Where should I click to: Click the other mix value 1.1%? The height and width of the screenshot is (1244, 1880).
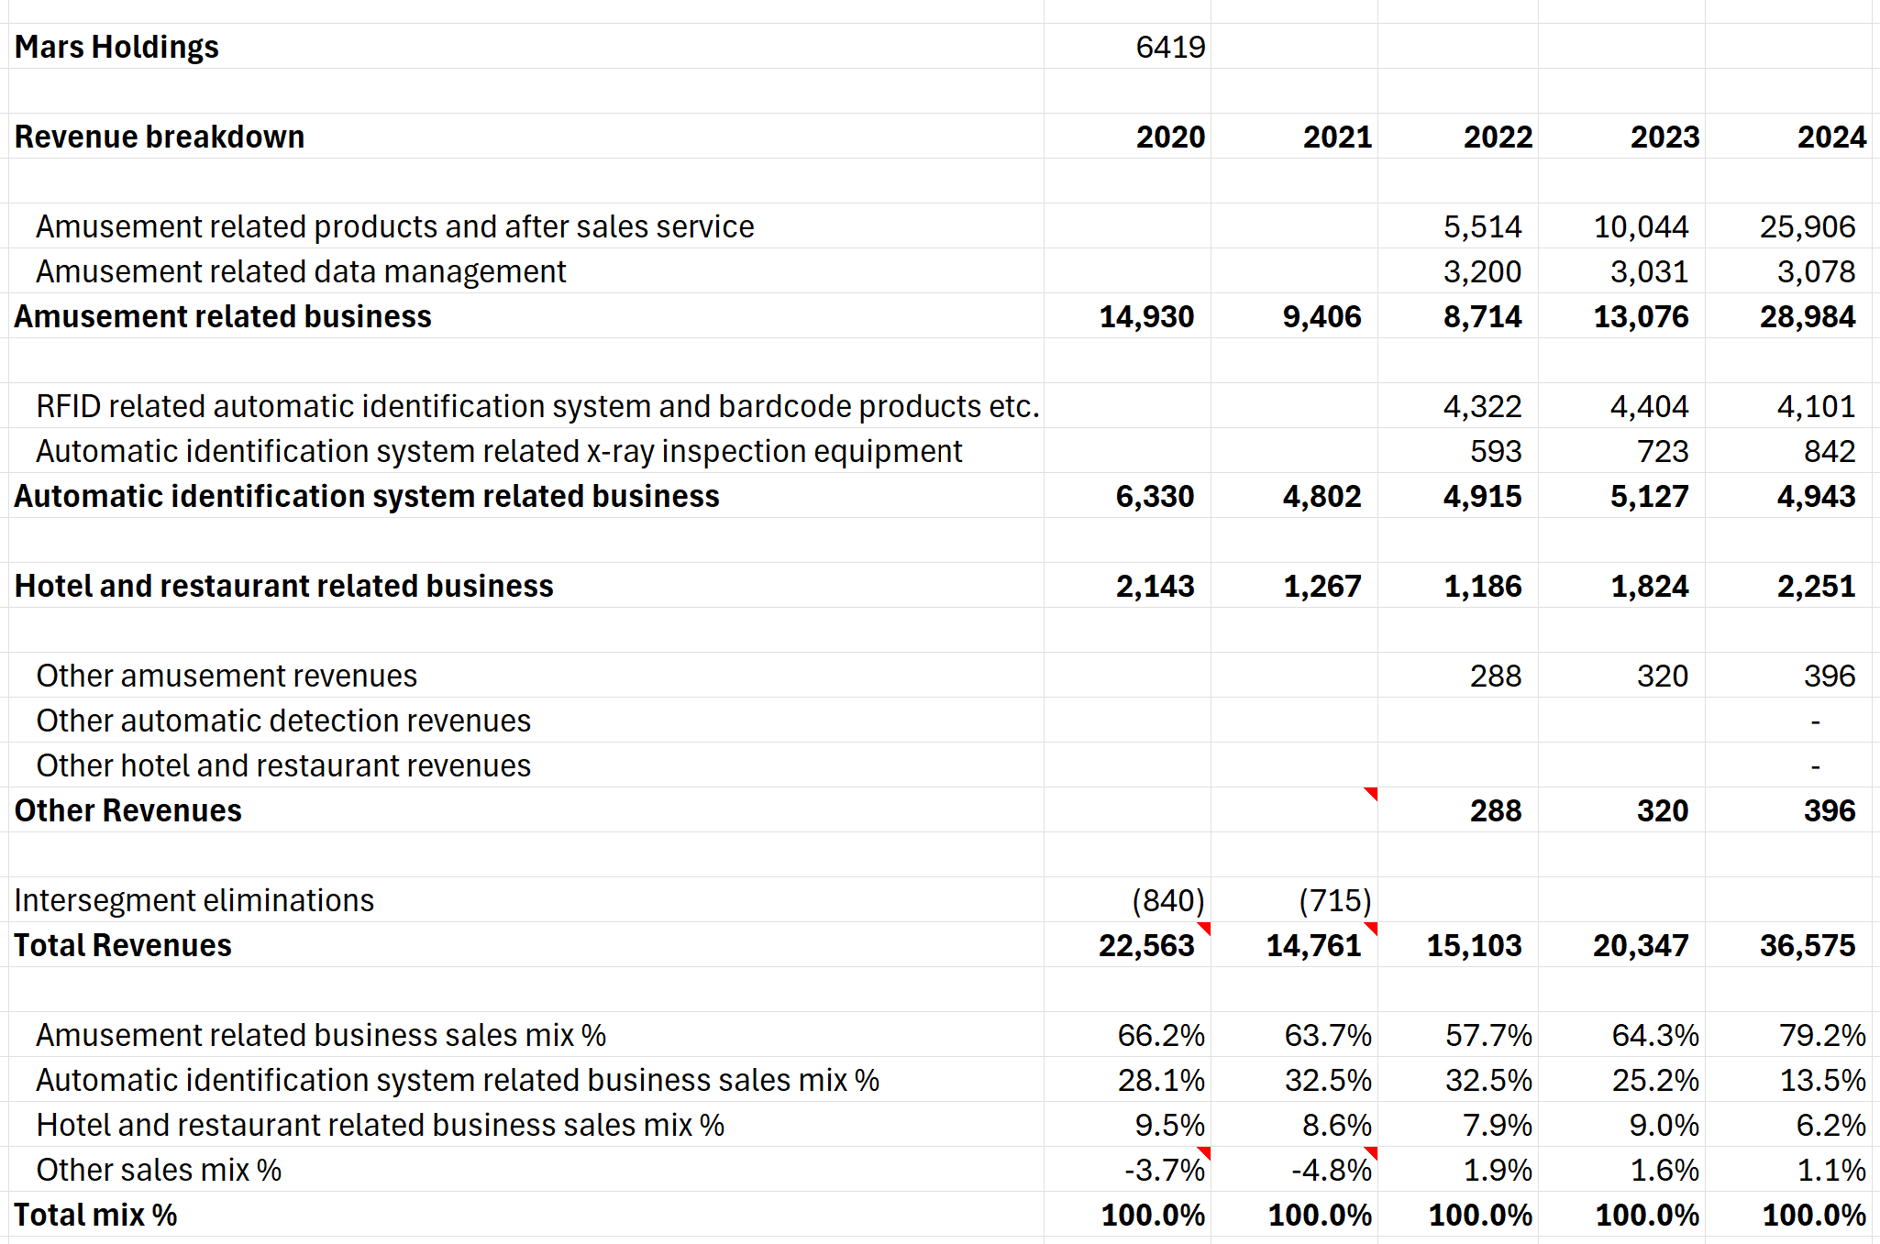click(x=1830, y=1170)
